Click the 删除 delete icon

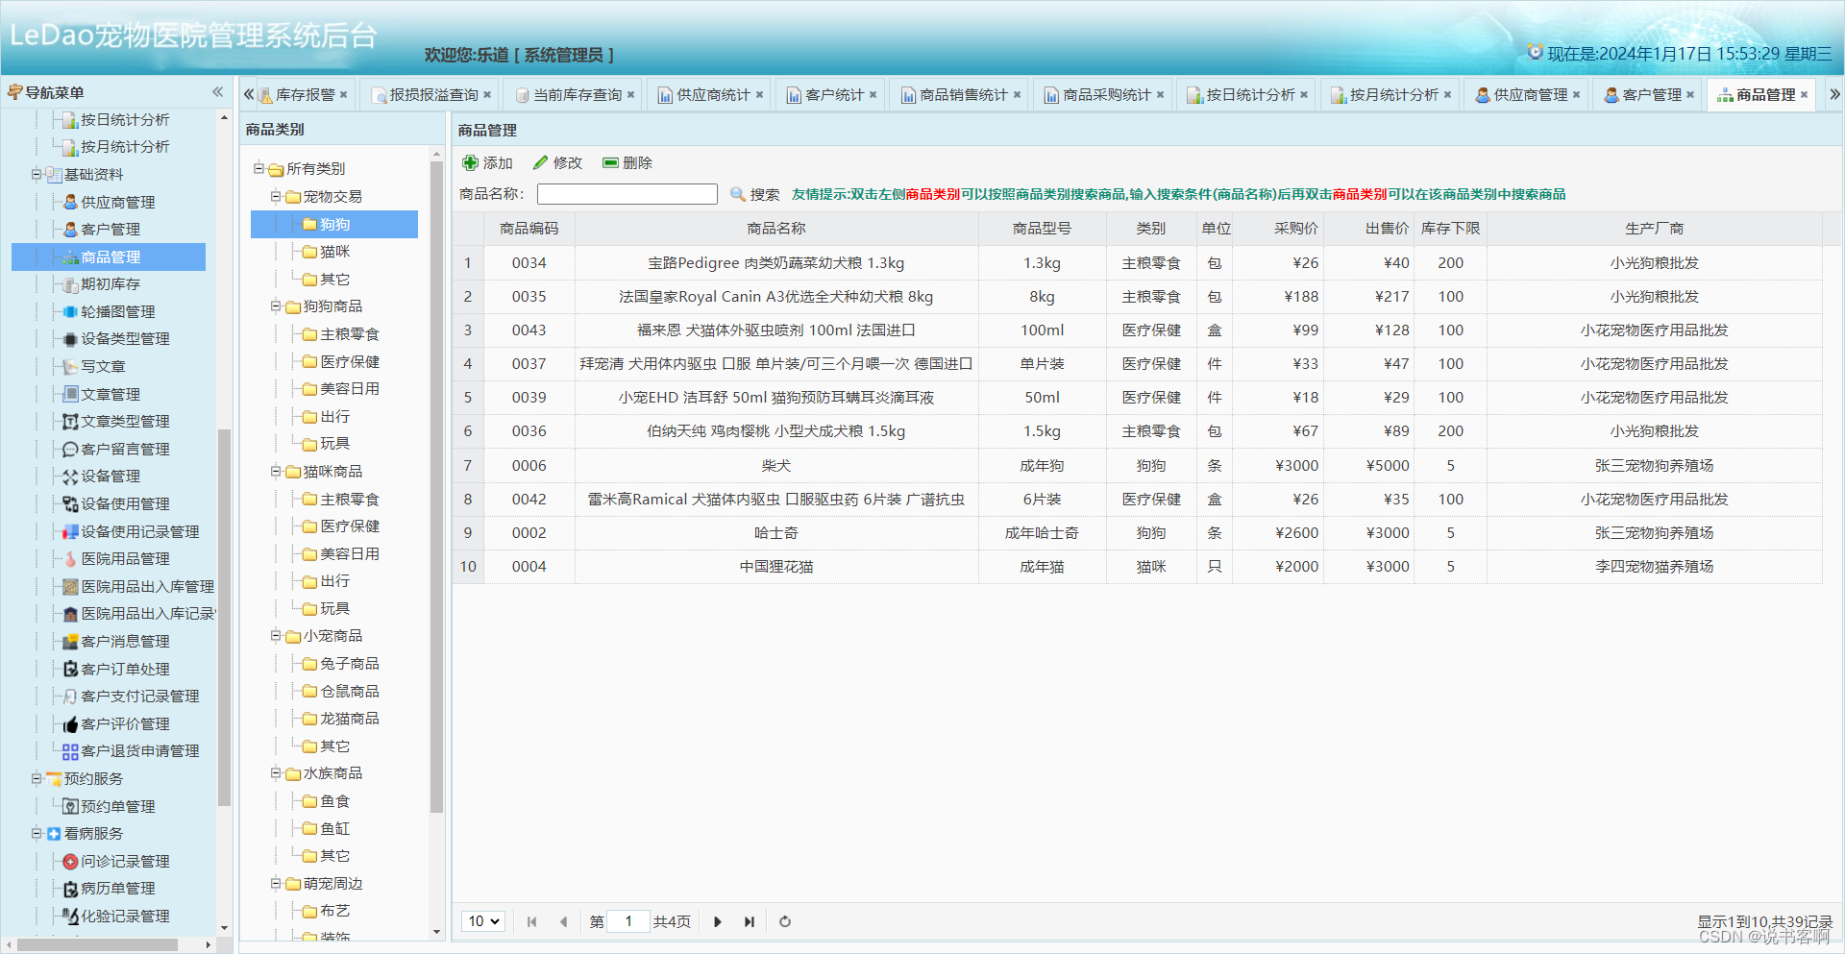pyautogui.click(x=609, y=162)
